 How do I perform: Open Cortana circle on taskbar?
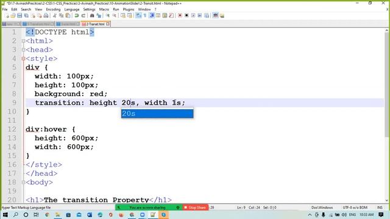pyautogui.click(x=26, y=215)
